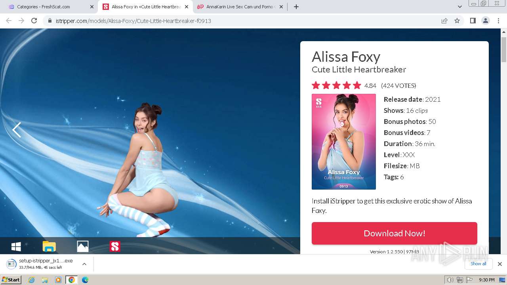Screen dimensions: 507x285
Task: Open volume control in system tray
Action: [450, 280]
